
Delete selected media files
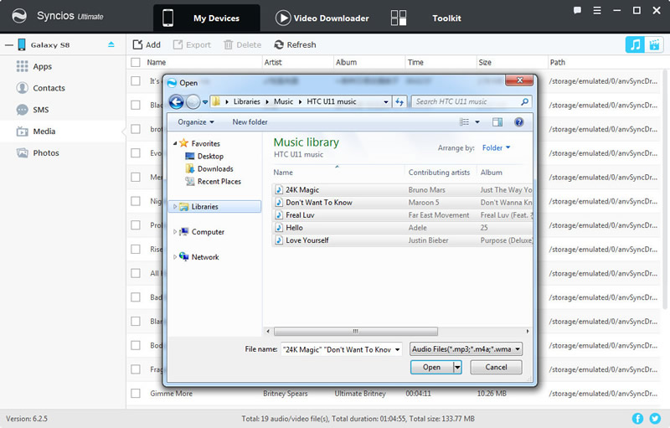[242, 44]
